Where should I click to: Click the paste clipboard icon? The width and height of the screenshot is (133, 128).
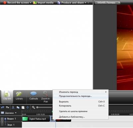point(23,107)
